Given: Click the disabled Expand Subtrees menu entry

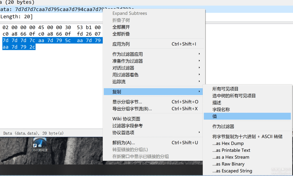Looking at the screenshot, I should (153, 13).
